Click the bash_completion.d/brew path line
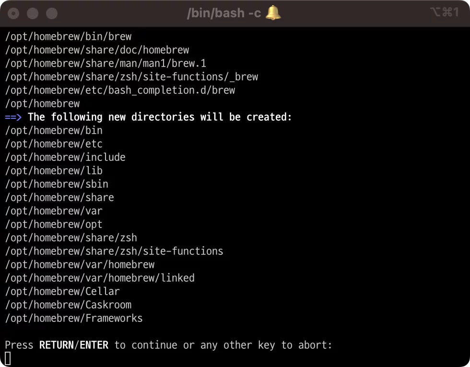 pyautogui.click(x=120, y=90)
